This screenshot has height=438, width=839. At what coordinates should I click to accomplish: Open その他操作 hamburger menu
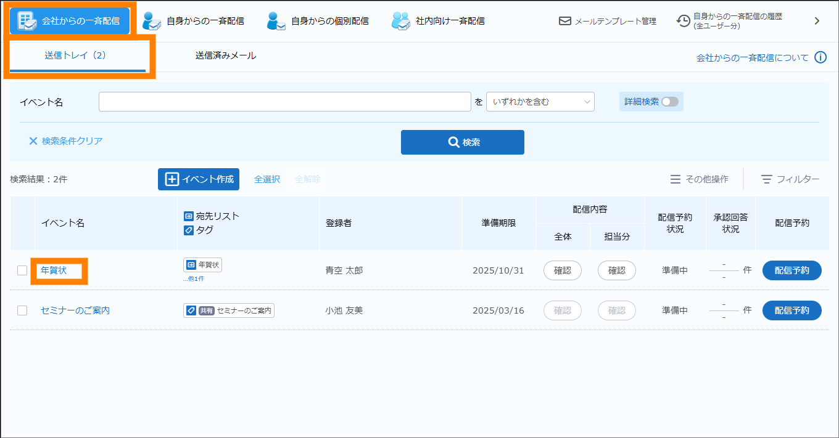676,179
